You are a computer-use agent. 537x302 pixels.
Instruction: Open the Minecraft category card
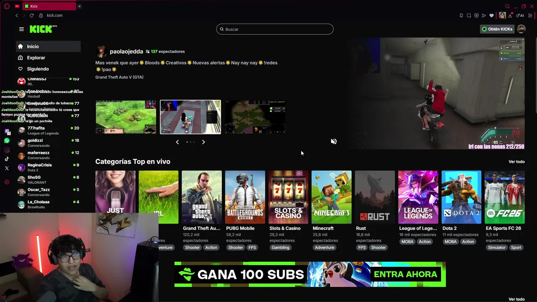[331, 197]
